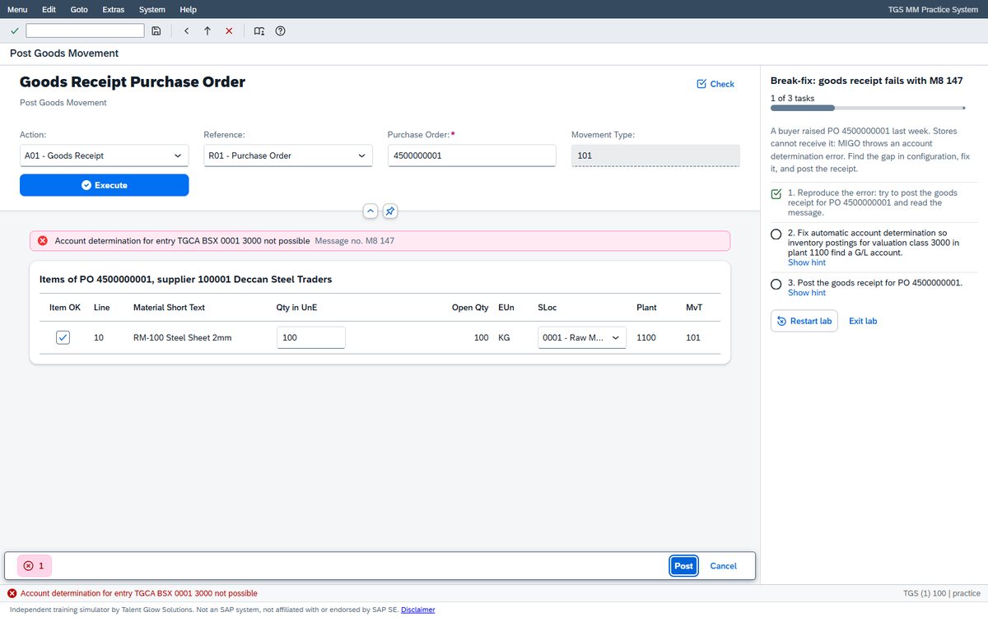988x617 pixels.
Task: Click the lab tasks progress bar
Action: [868, 108]
